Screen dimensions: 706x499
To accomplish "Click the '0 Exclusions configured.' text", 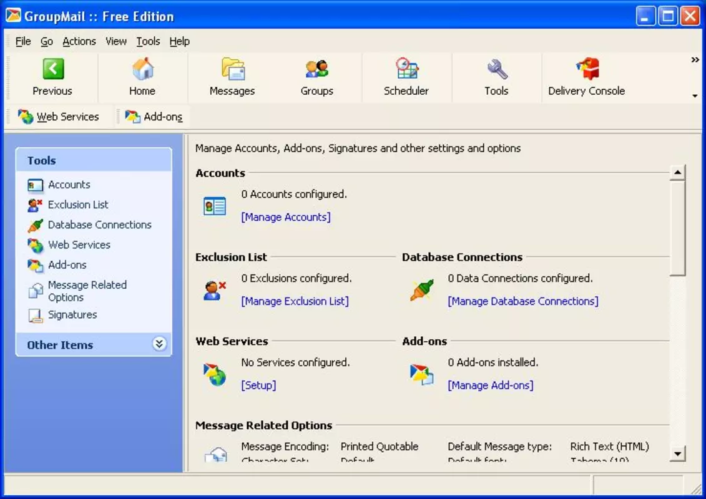I will 297,278.
